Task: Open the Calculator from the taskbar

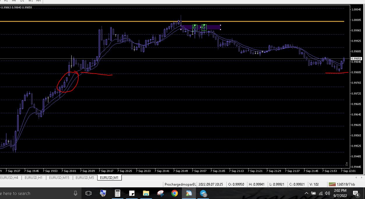Action: [x=117, y=193]
